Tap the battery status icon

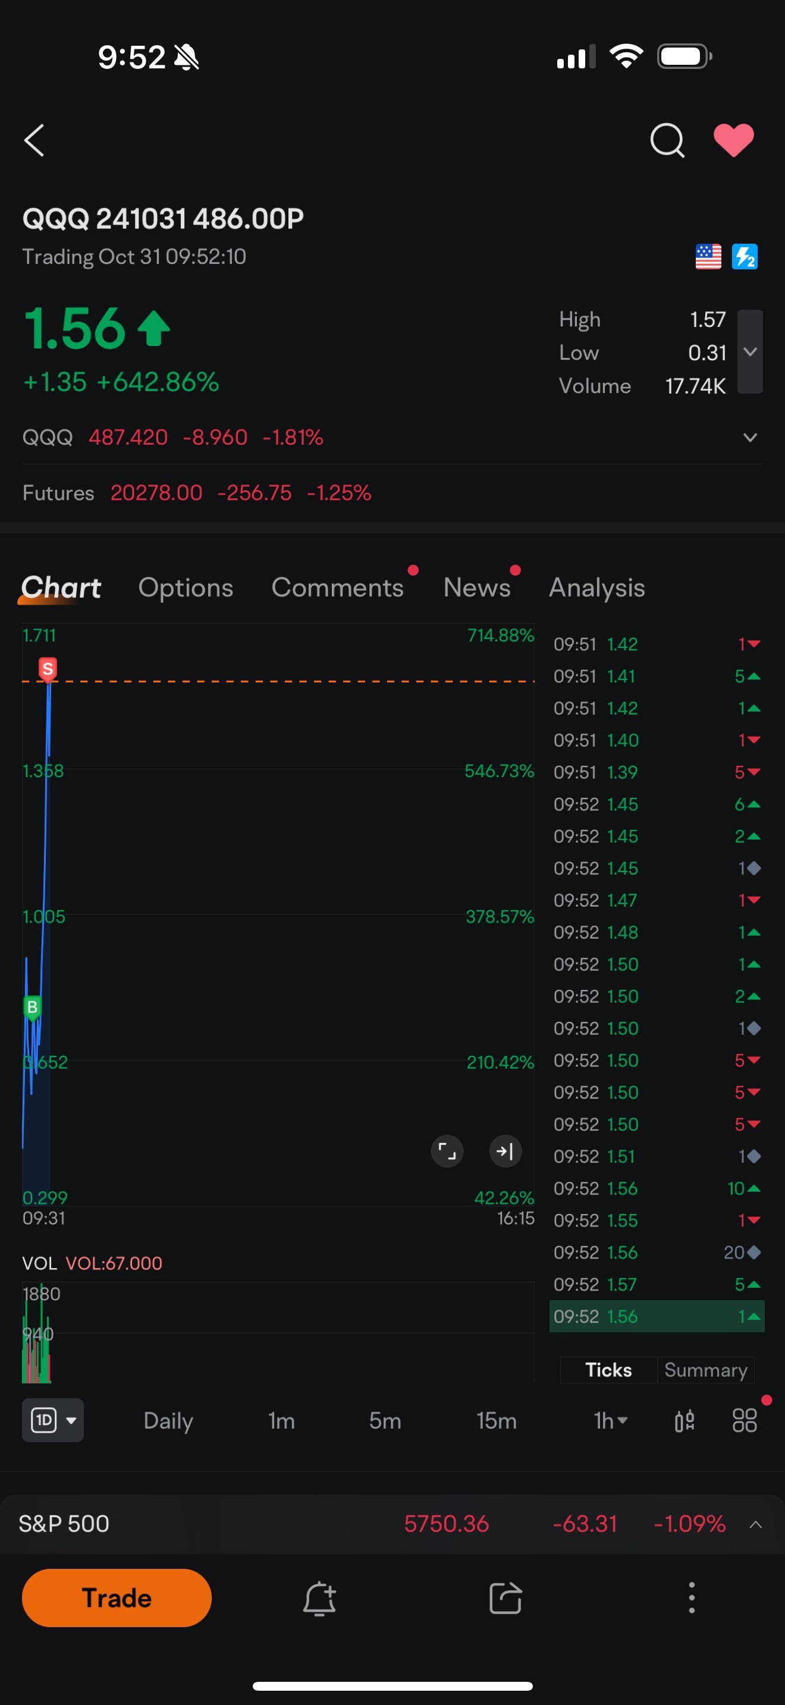point(684,56)
